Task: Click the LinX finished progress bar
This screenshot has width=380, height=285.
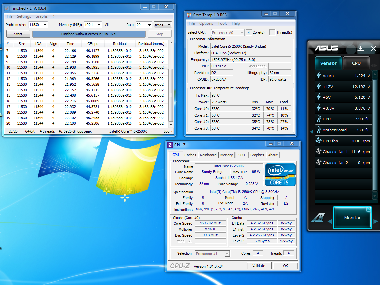Action: [89, 34]
